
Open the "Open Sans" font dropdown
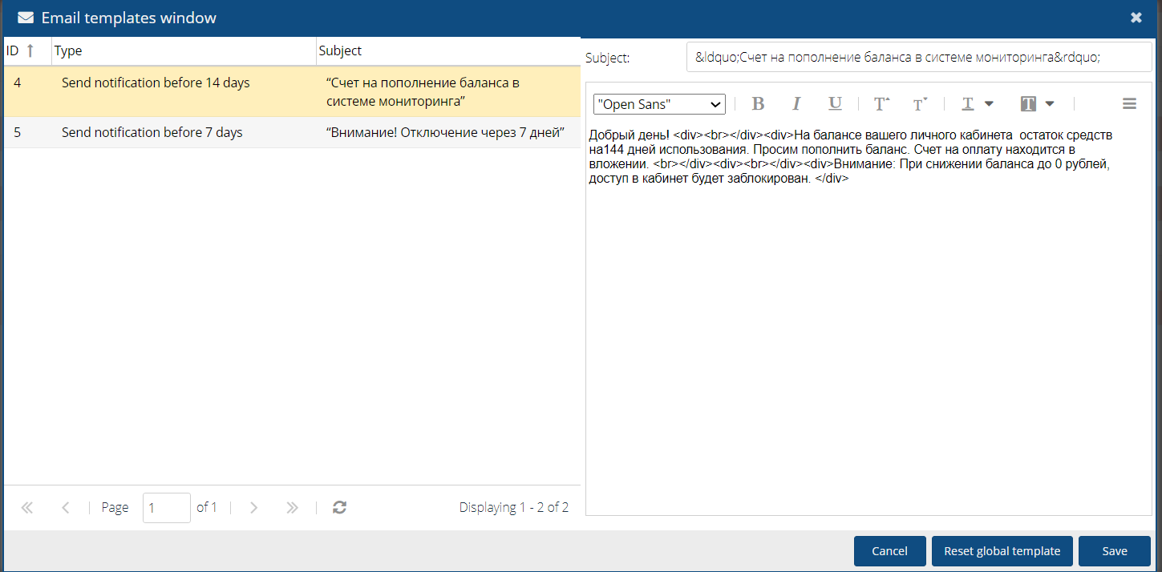(659, 105)
